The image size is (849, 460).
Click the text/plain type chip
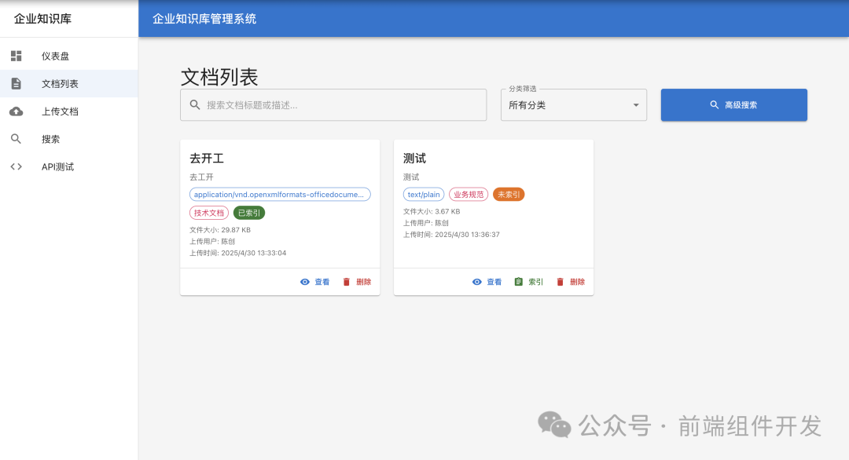pos(424,195)
